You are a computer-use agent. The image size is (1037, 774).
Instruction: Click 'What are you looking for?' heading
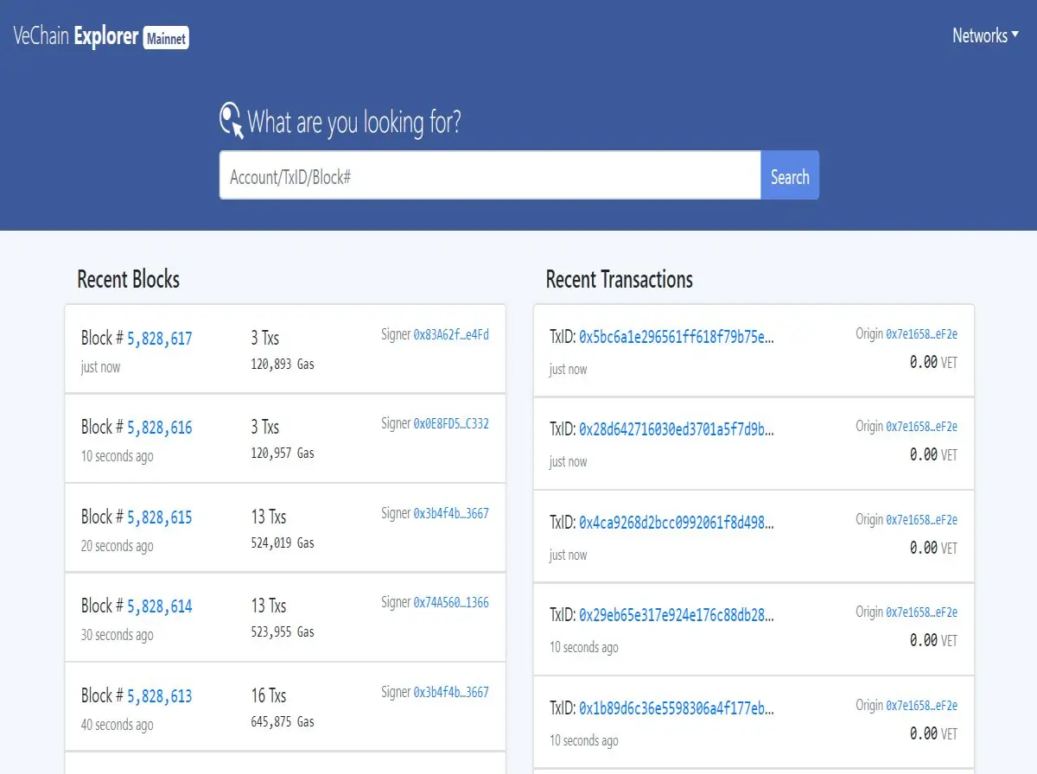[354, 123]
